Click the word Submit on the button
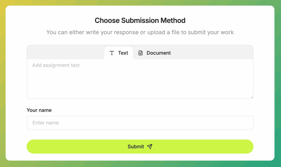The image size is (281, 167). 136,147
